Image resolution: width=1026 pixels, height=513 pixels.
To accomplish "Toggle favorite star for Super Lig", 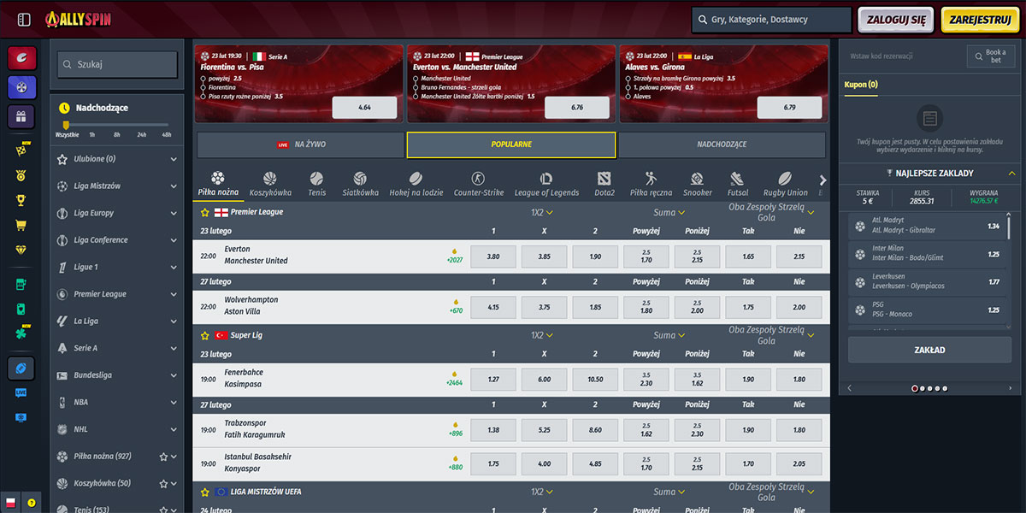I will 205,336.
